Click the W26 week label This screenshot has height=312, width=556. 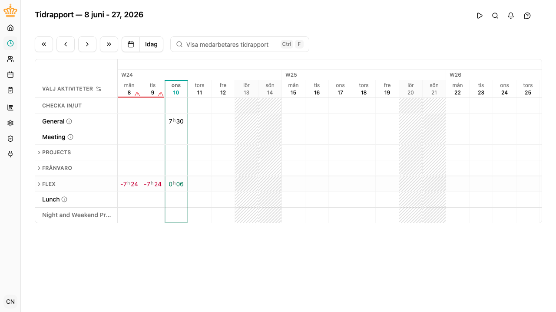click(455, 75)
